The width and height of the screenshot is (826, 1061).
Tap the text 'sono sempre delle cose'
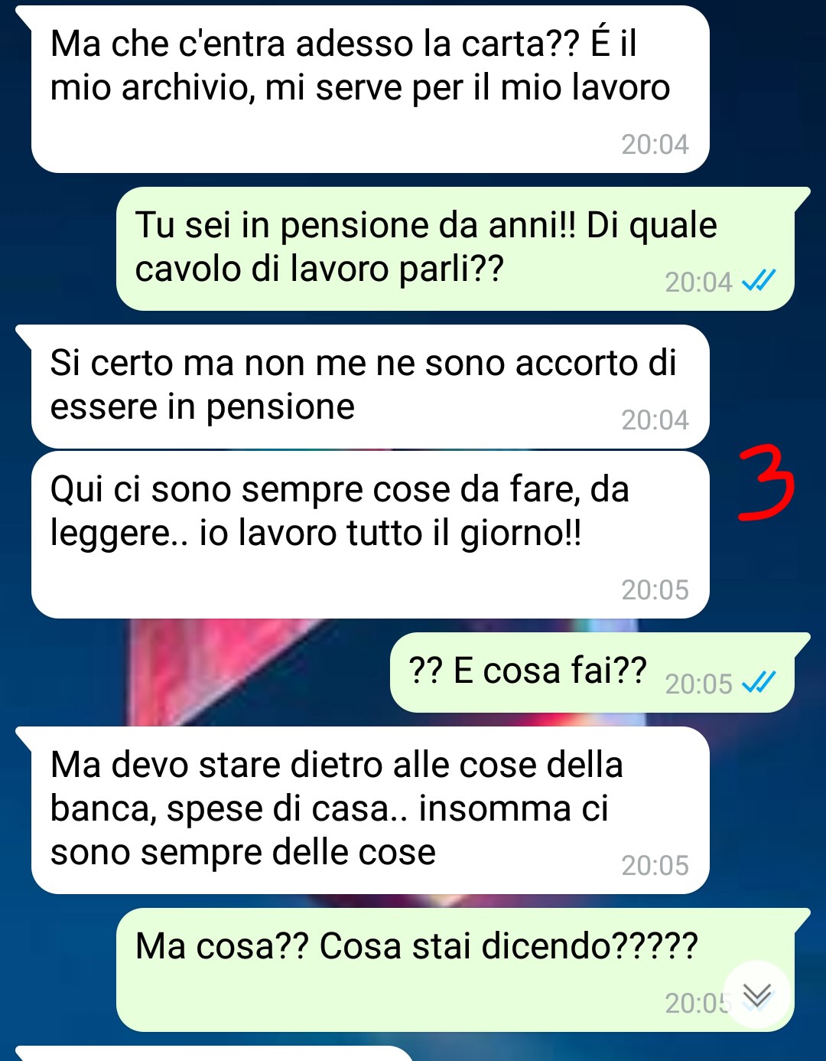[x=243, y=852]
